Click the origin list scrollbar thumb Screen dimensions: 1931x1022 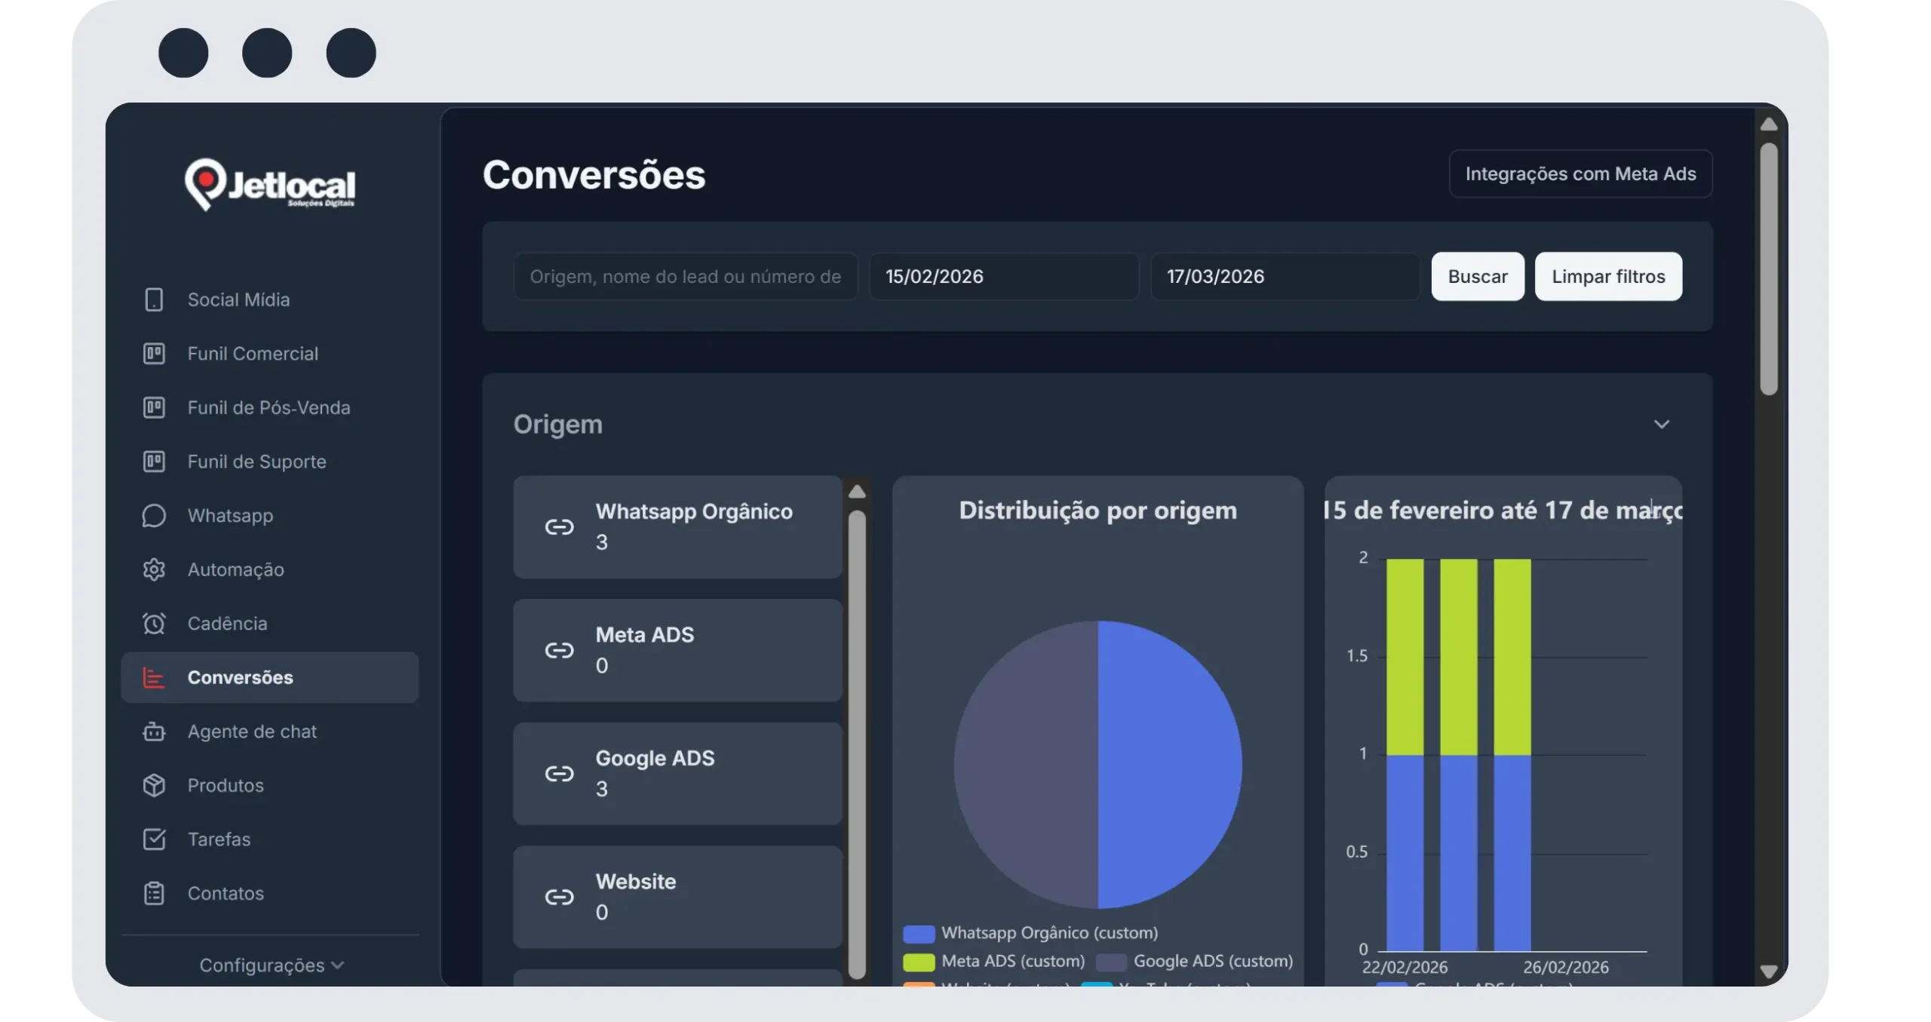click(856, 744)
